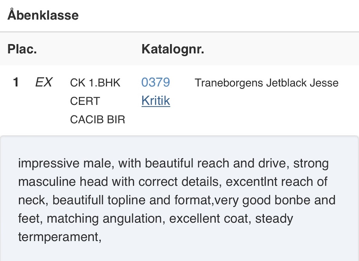
Task: Click the Katalognr. column header
Action: pos(173,49)
